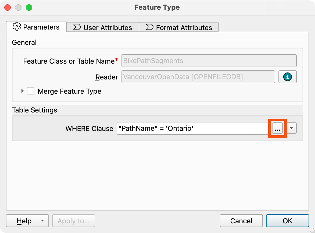Click the arrow icon on User Attributes tab
The image size is (315, 233).
77,27
